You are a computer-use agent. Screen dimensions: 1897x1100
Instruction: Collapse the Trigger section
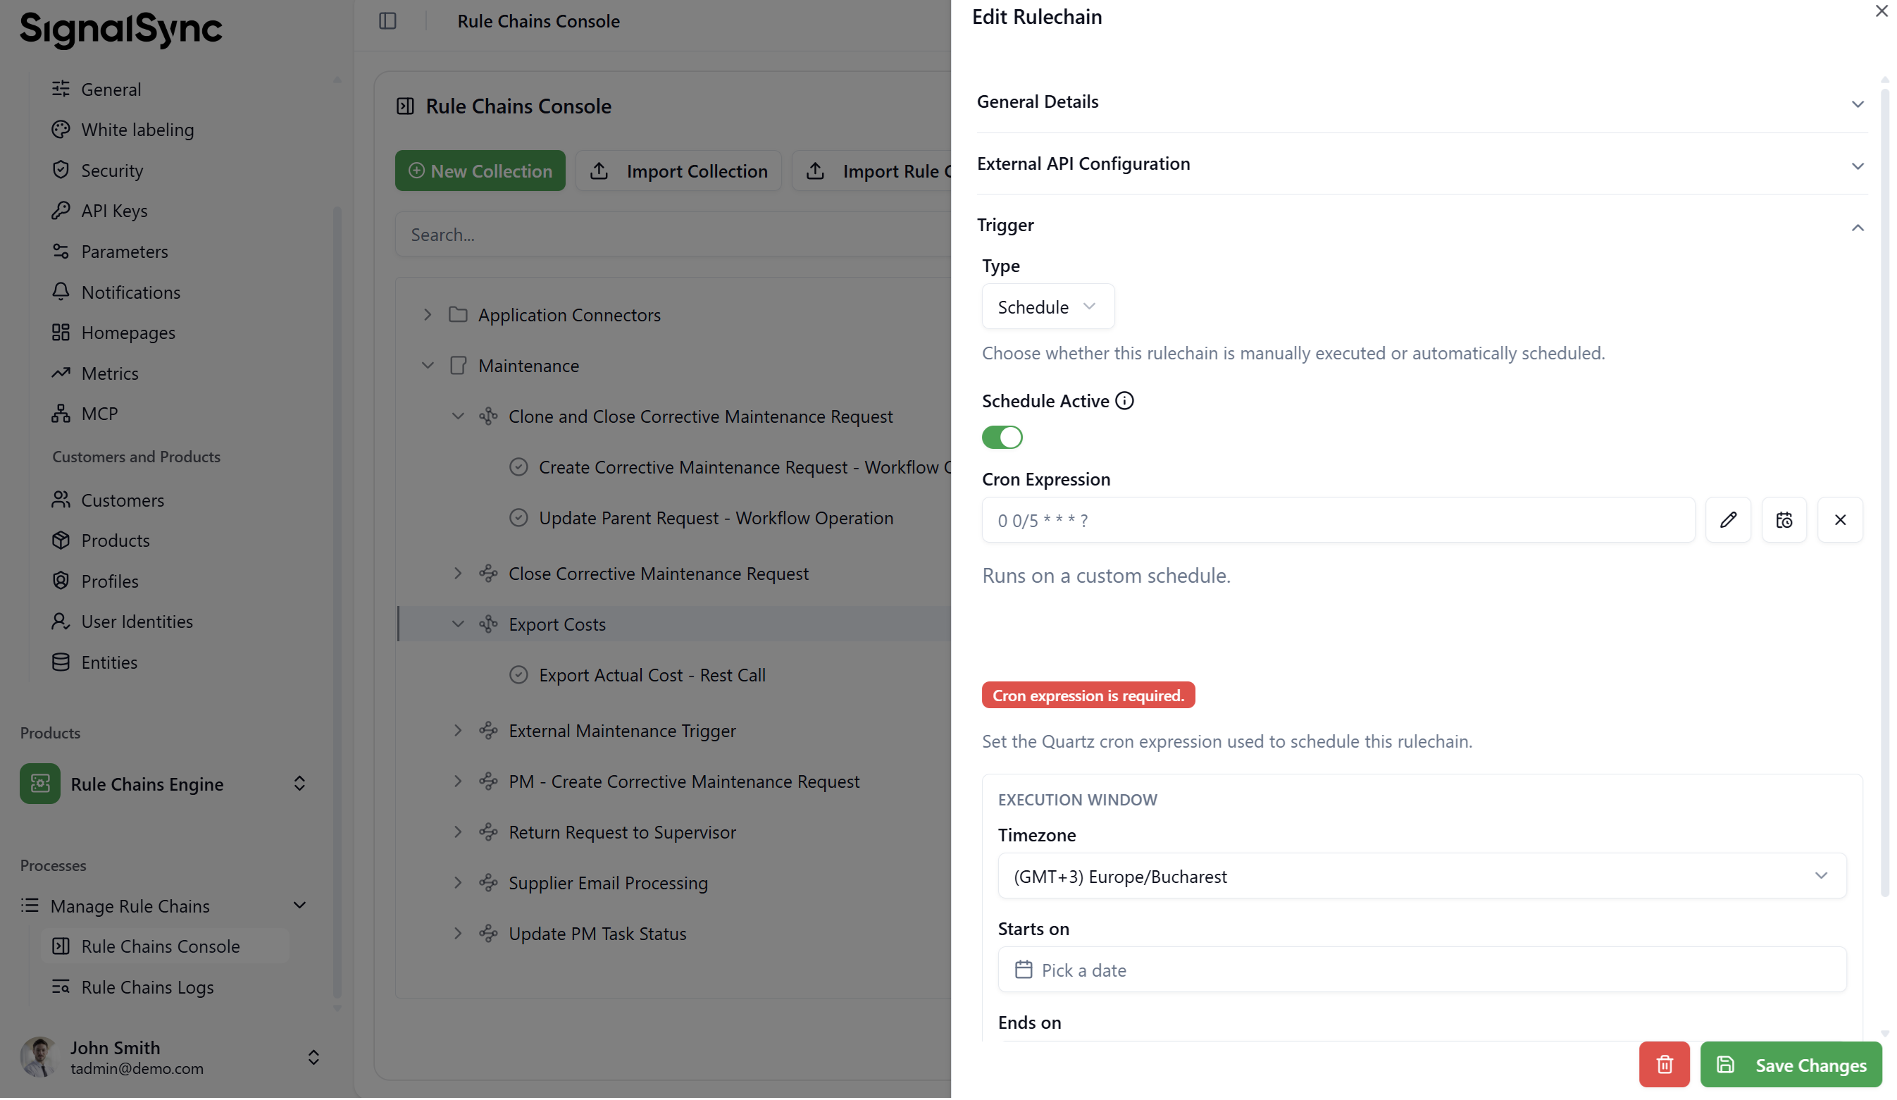pyautogui.click(x=1422, y=226)
